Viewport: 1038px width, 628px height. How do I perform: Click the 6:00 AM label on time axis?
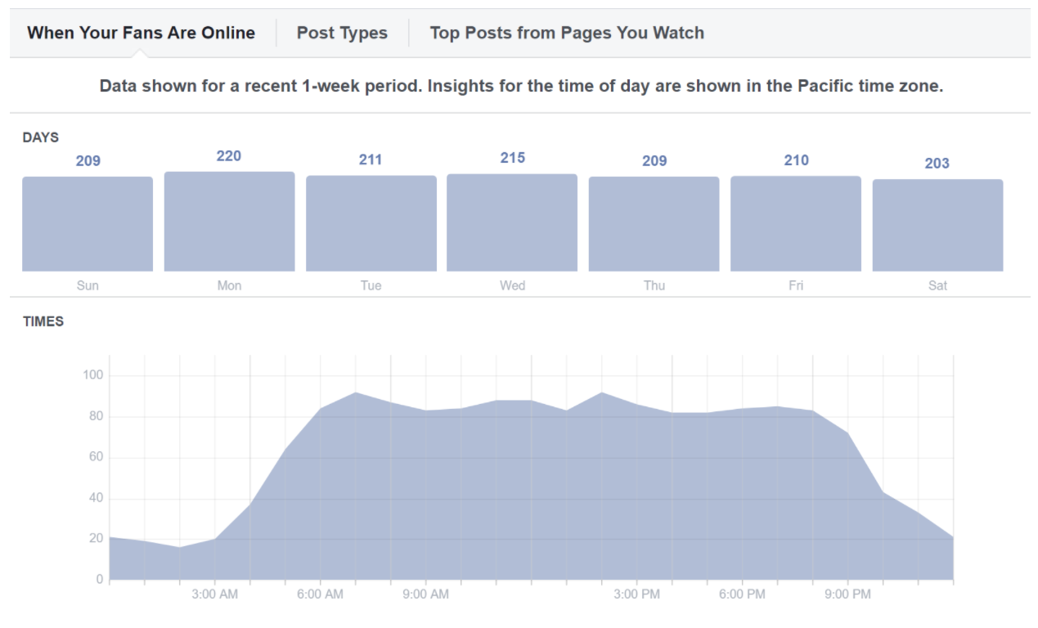321,594
